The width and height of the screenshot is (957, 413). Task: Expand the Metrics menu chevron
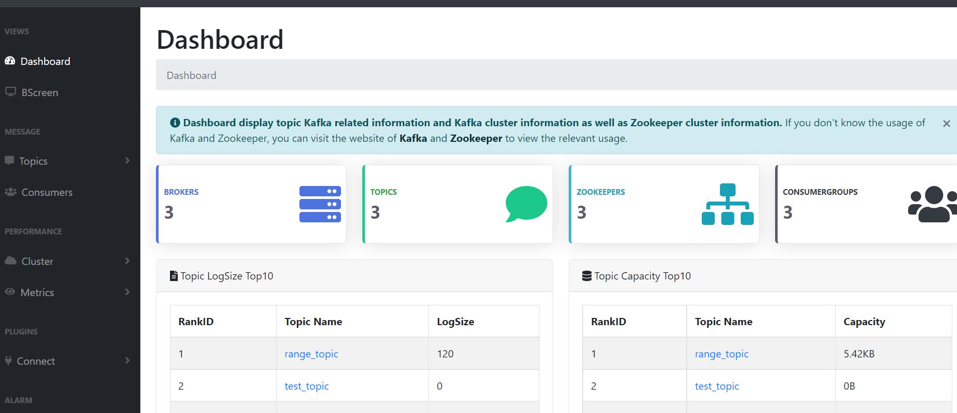127,292
